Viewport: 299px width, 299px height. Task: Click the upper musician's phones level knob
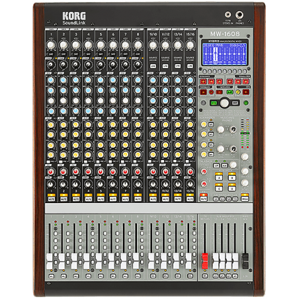click(220, 130)
